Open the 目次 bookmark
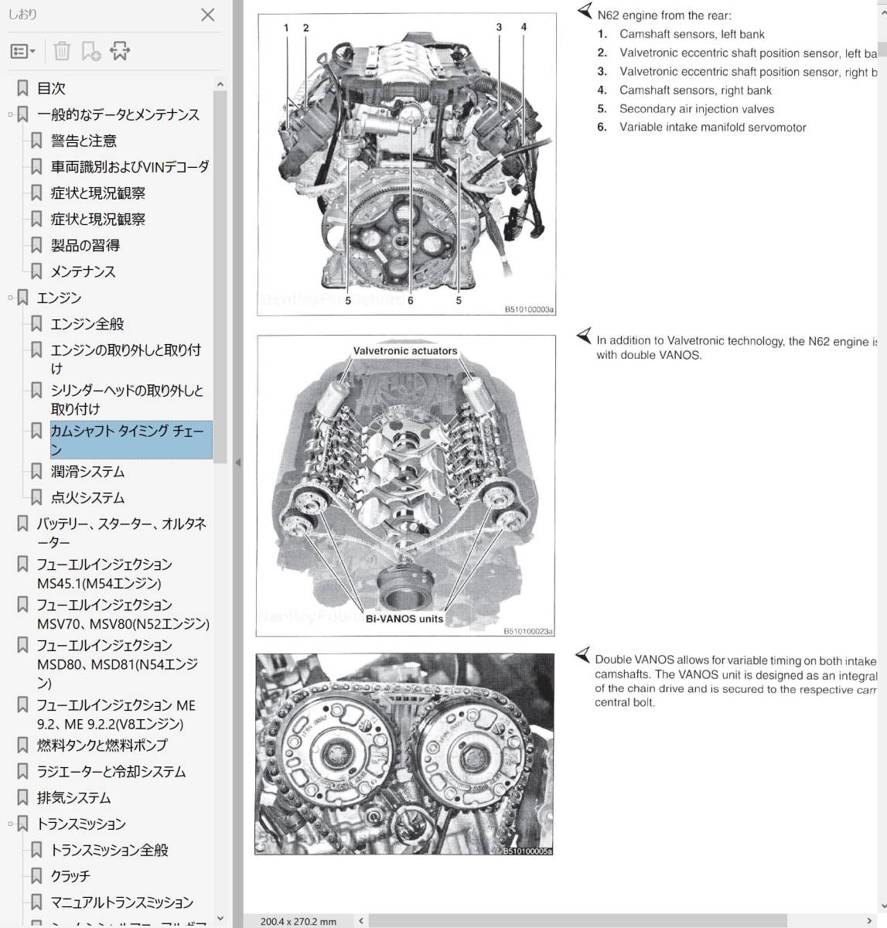Viewport: 887px width, 928px height. [x=51, y=88]
